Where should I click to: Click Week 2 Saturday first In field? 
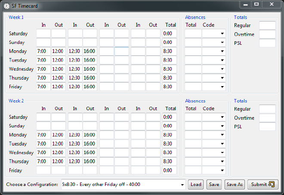[x=43, y=117]
